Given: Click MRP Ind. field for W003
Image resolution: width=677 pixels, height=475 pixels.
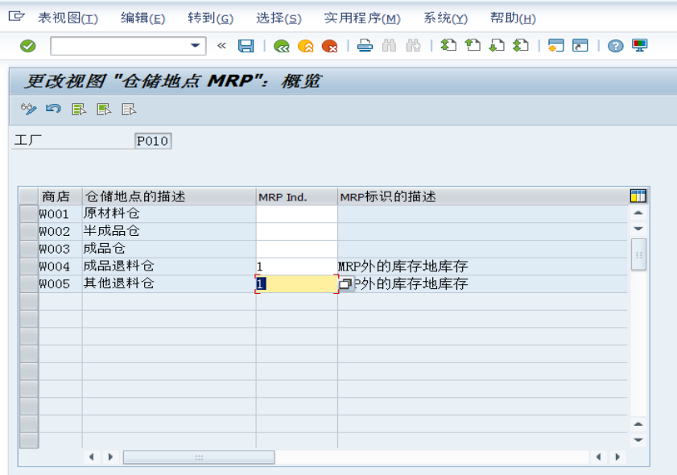Looking at the screenshot, I should pyautogui.click(x=296, y=249).
